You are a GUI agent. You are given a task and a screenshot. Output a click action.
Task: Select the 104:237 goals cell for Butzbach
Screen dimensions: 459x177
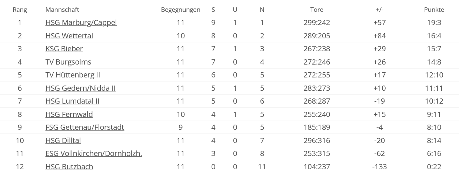click(x=317, y=167)
